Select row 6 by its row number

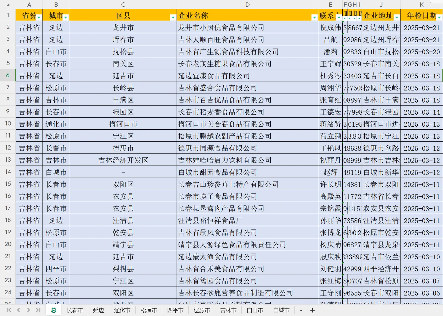[x=8, y=75]
